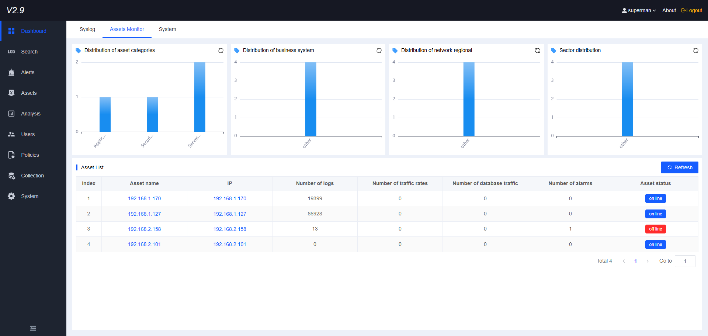Open Dashboard label in sidebar menu
Viewport: 708px width, 336px height.
pos(34,31)
